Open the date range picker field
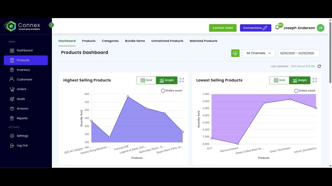This screenshot has height=186, width=332. 299,53
